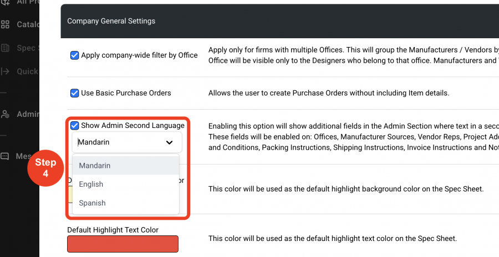Click the Show Admin Second Language label
The height and width of the screenshot is (257, 499).
tap(133, 126)
